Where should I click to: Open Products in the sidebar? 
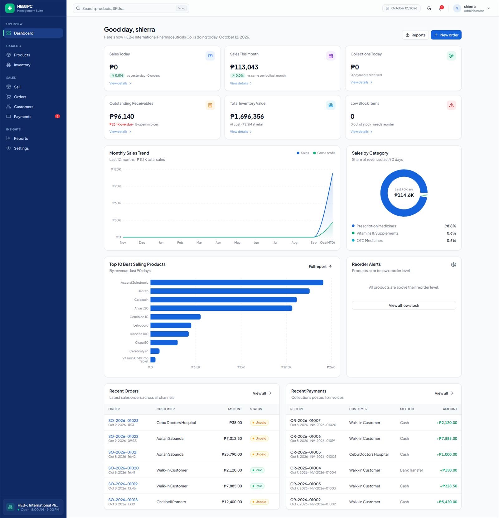pyautogui.click(x=33, y=55)
